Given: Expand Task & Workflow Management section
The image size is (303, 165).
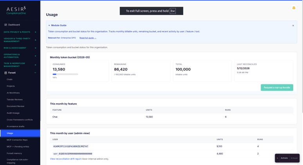Looking at the screenshot, I should (x=35, y=65).
